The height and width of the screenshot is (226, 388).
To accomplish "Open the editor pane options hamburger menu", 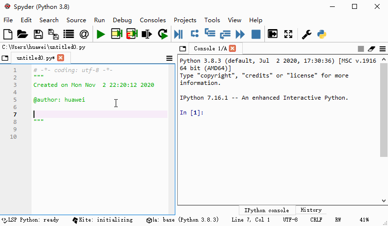I will [x=169, y=58].
